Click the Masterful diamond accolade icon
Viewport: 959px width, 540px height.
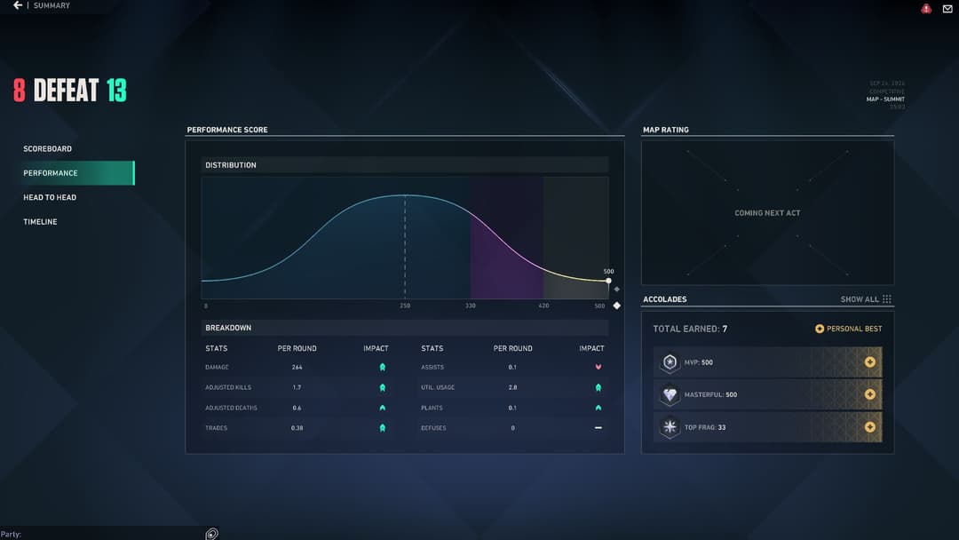click(670, 394)
